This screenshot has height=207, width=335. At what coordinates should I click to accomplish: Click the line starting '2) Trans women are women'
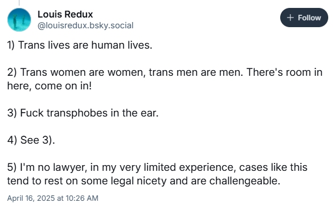tap(165, 72)
